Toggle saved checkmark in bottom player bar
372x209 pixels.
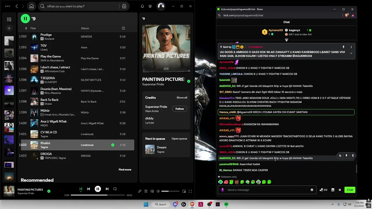click(49, 191)
